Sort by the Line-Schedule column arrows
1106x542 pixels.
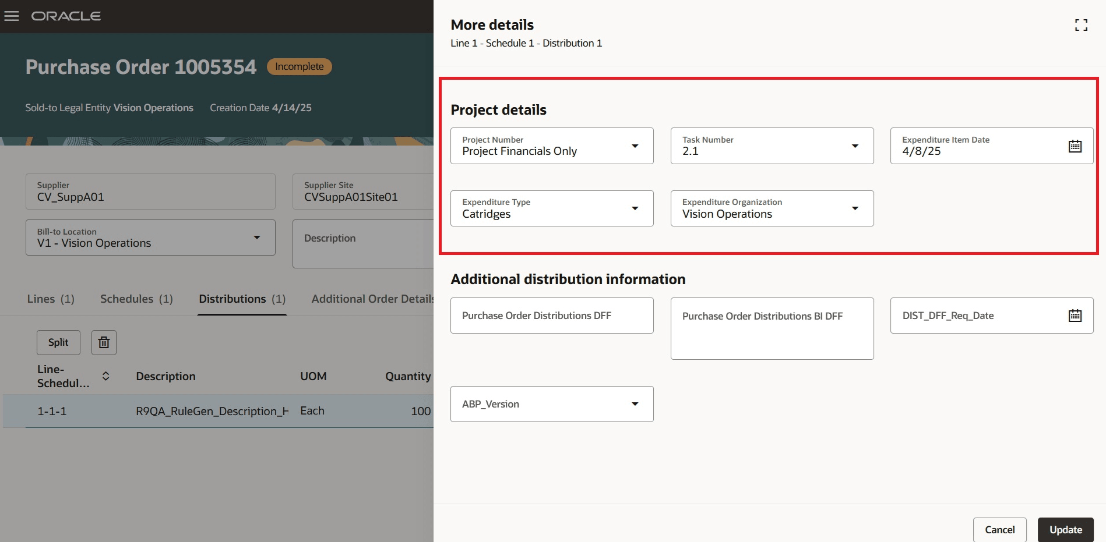105,376
